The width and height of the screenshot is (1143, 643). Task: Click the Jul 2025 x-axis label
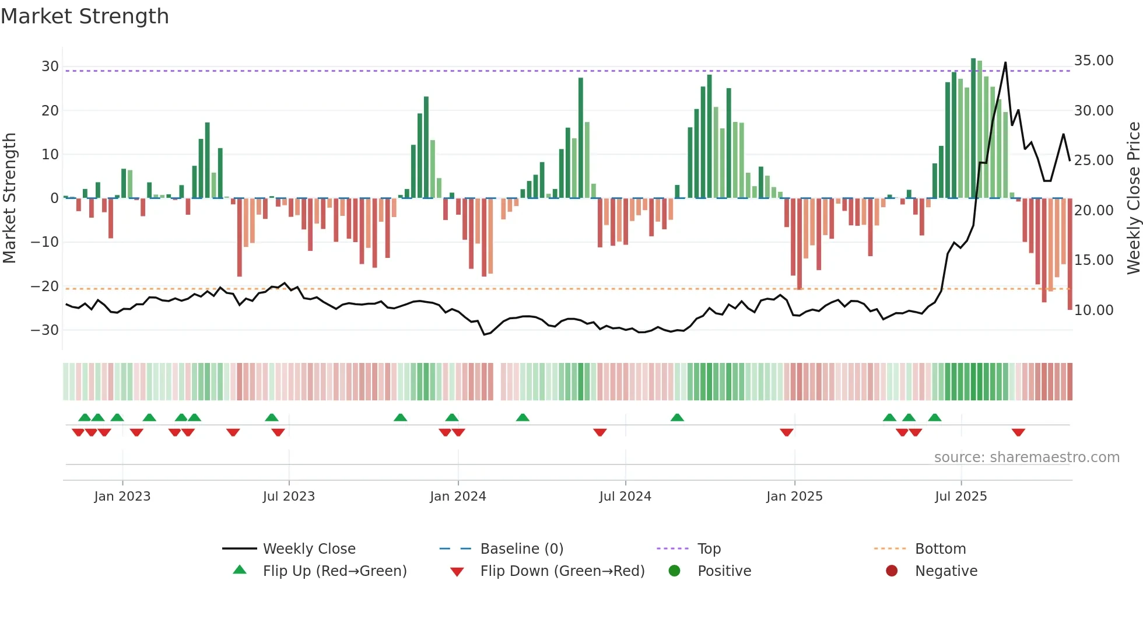(x=960, y=496)
